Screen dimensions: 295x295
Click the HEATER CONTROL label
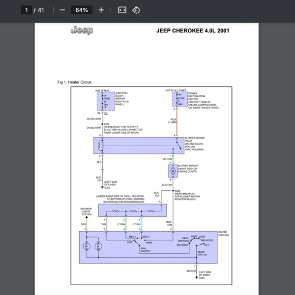point(223,234)
